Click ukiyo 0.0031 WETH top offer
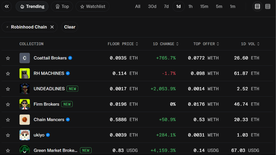The height and width of the screenshot is (155, 276). pos(203,135)
